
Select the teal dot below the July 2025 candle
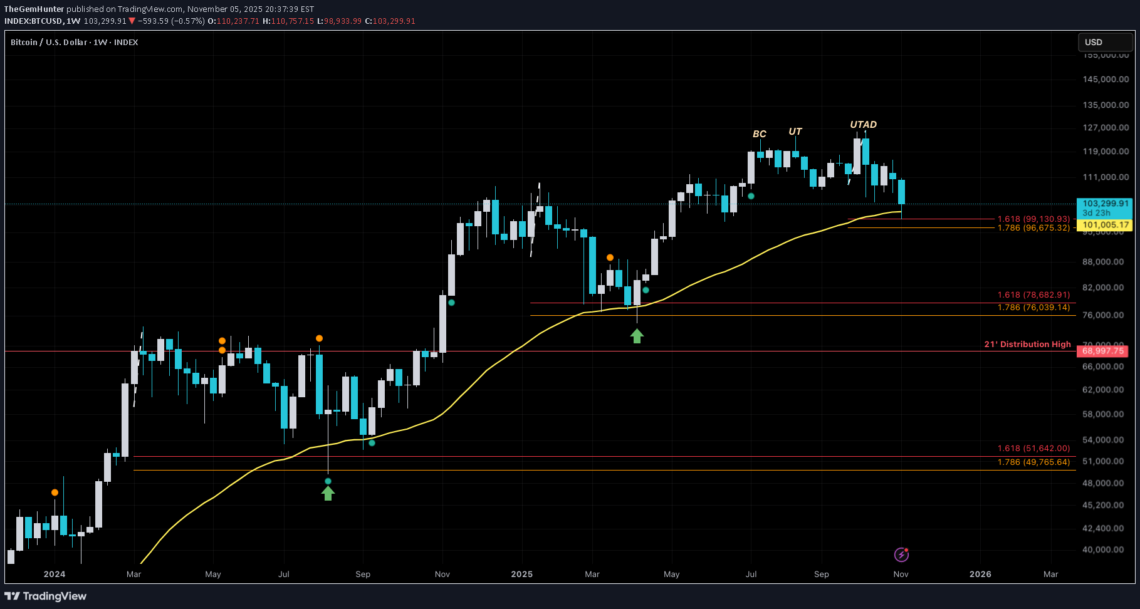[751, 196]
